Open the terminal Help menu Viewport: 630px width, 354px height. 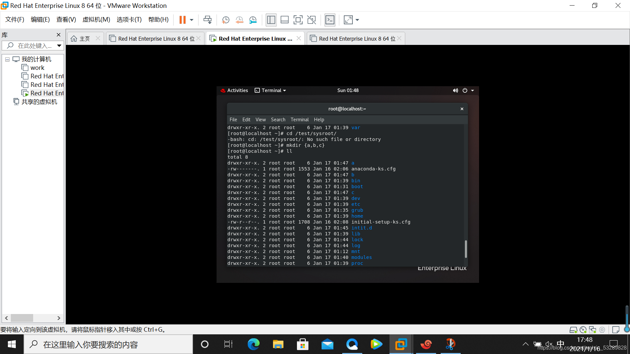(x=319, y=120)
